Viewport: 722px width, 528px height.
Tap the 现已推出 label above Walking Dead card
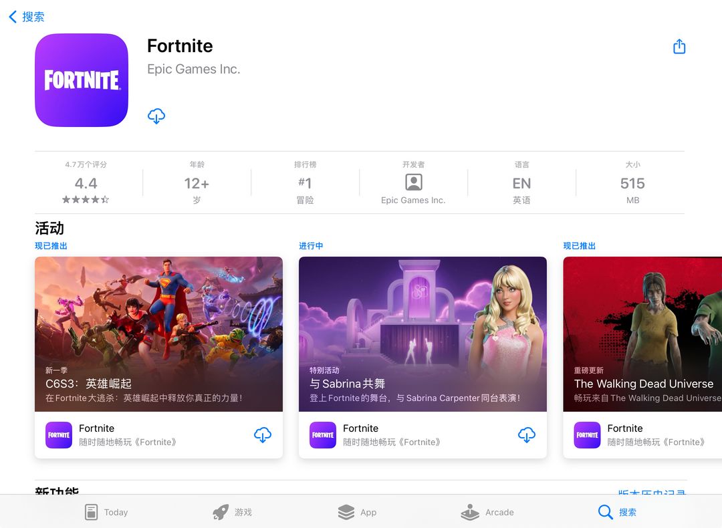(579, 246)
